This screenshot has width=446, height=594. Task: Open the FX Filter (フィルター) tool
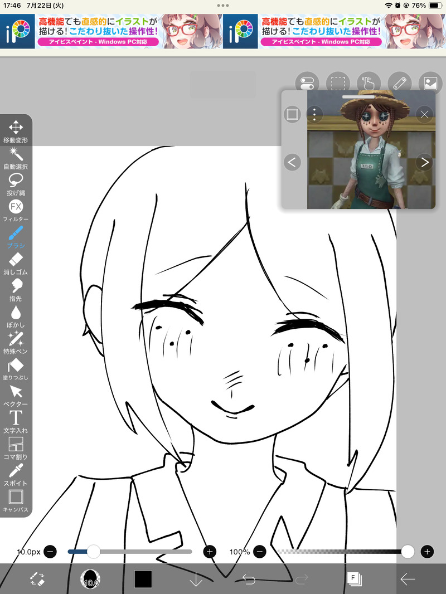pyautogui.click(x=16, y=211)
